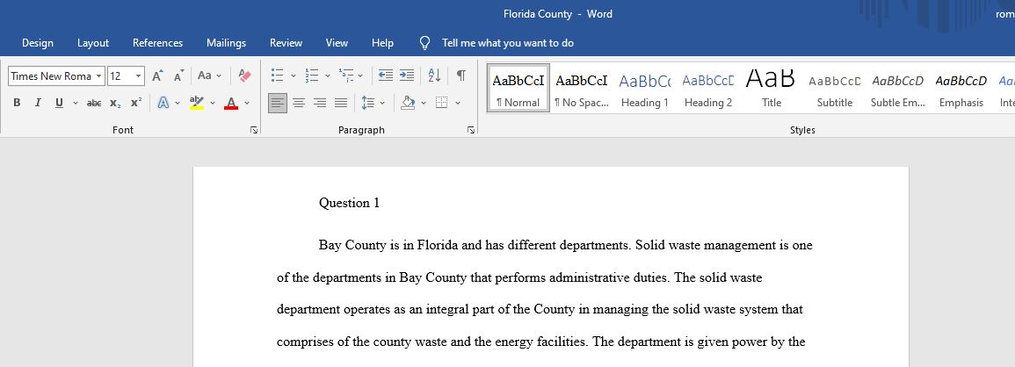
Task: Decrease paragraph indent
Action: click(386, 76)
